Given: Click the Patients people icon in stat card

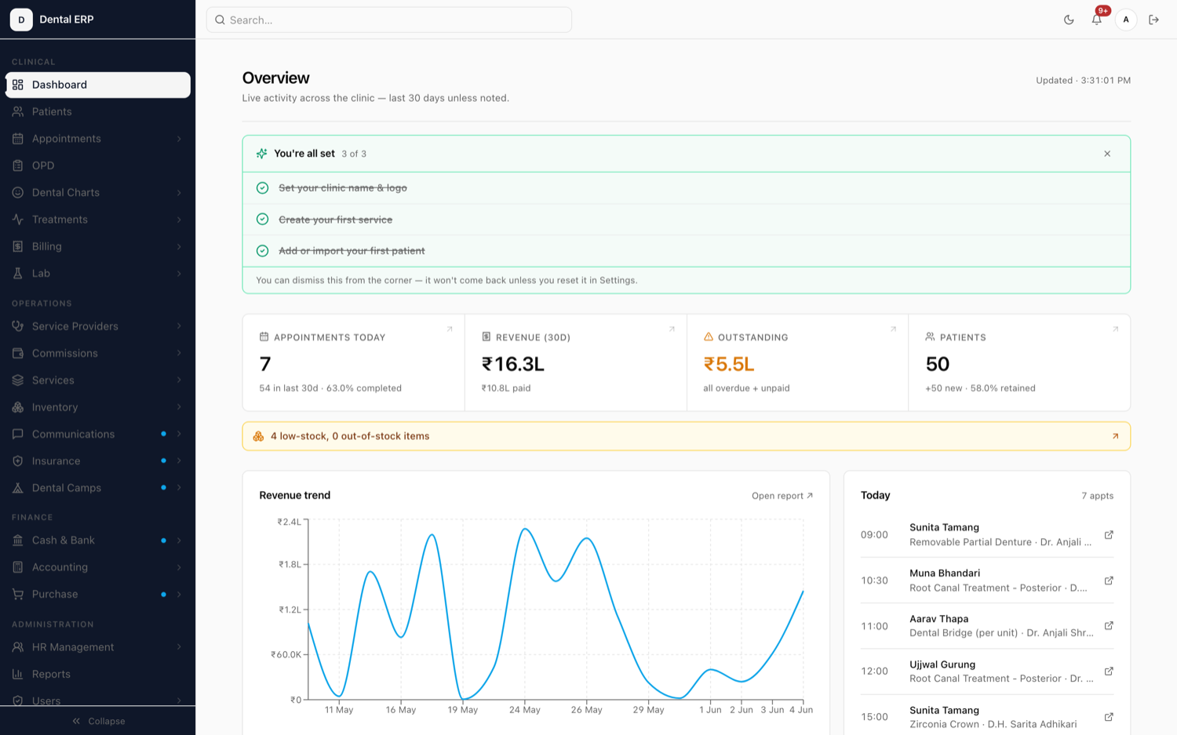Looking at the screenshot, I should coord(930,337).
